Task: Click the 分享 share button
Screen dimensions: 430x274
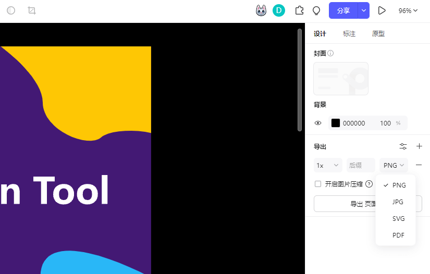Action: pos(343,11)
